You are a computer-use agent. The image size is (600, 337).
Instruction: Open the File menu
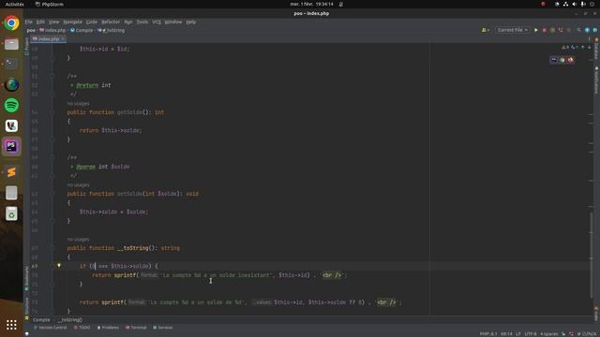[29, 22]
